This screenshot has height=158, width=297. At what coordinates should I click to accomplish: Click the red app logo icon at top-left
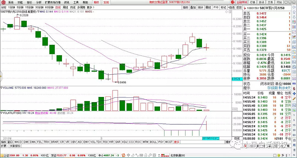(x=3, y=3)
